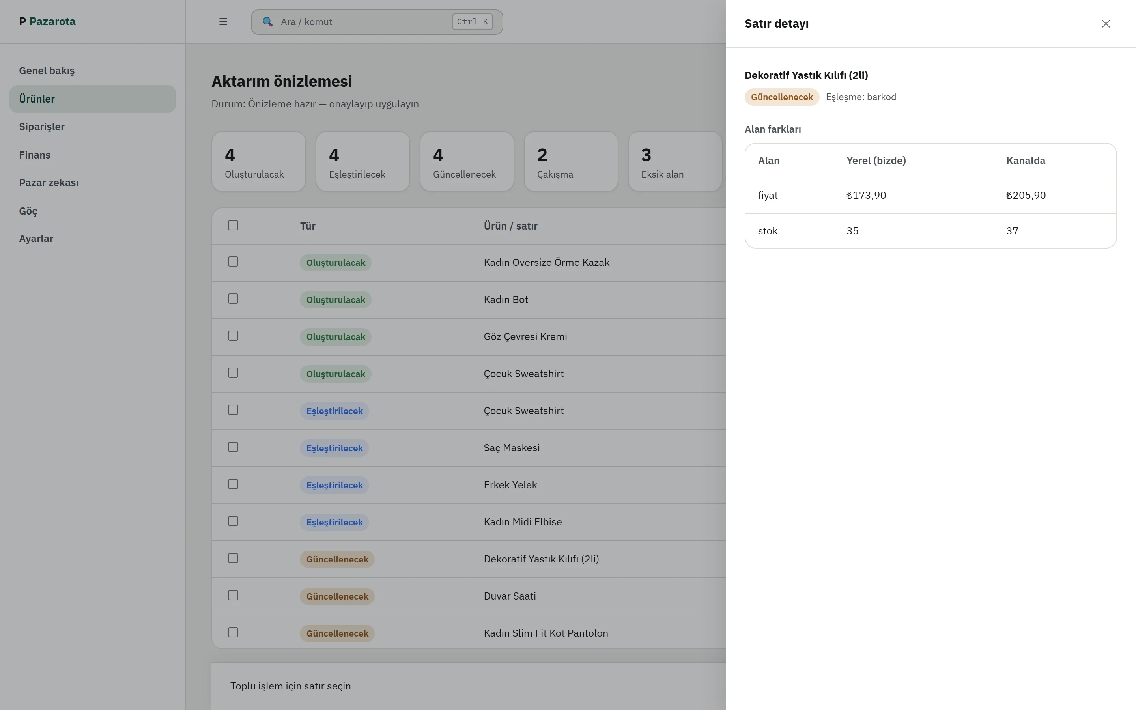Click the ₺173,90 local price value

(866, 195)
